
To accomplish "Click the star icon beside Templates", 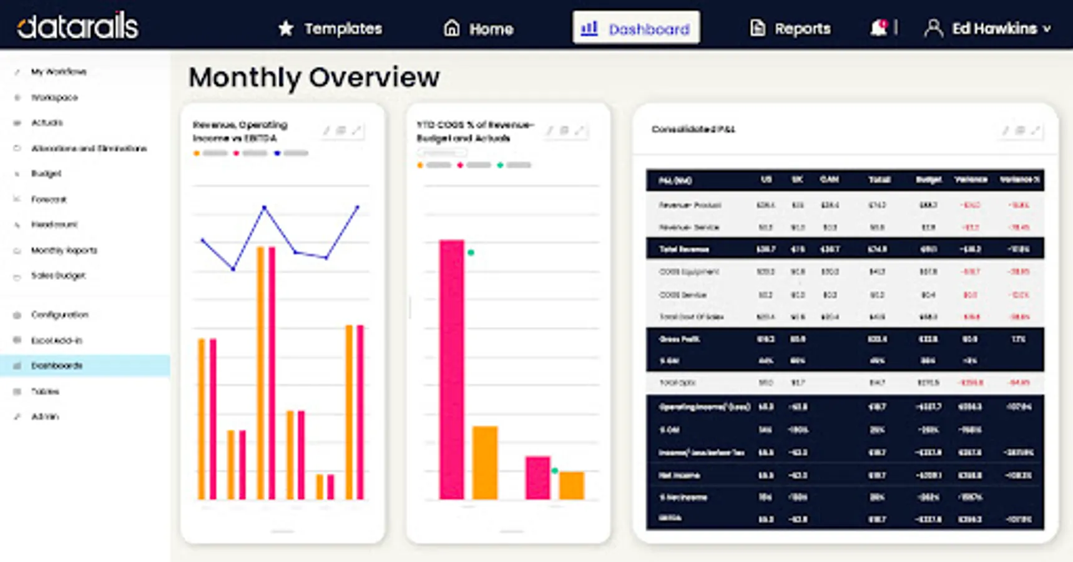I will coord(286,28).
